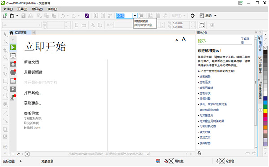Open the 绘制线条 hint topic
Viewport: 269px width, 167px height.
[x=205, y=77]
